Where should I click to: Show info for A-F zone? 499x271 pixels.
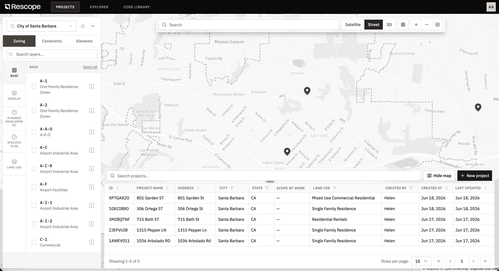tap(92, 187)
